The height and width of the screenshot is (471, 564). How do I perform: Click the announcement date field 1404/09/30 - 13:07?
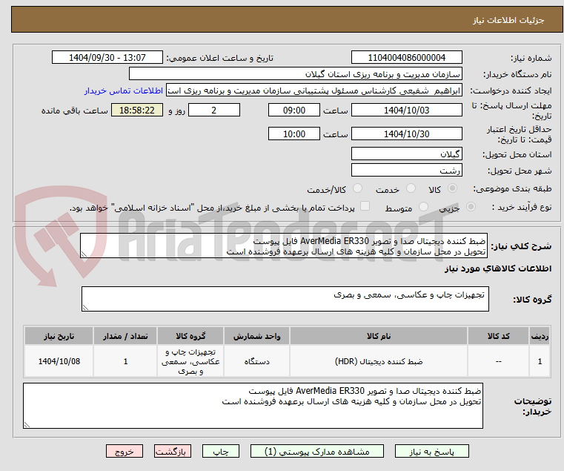[x=107, y=58]
